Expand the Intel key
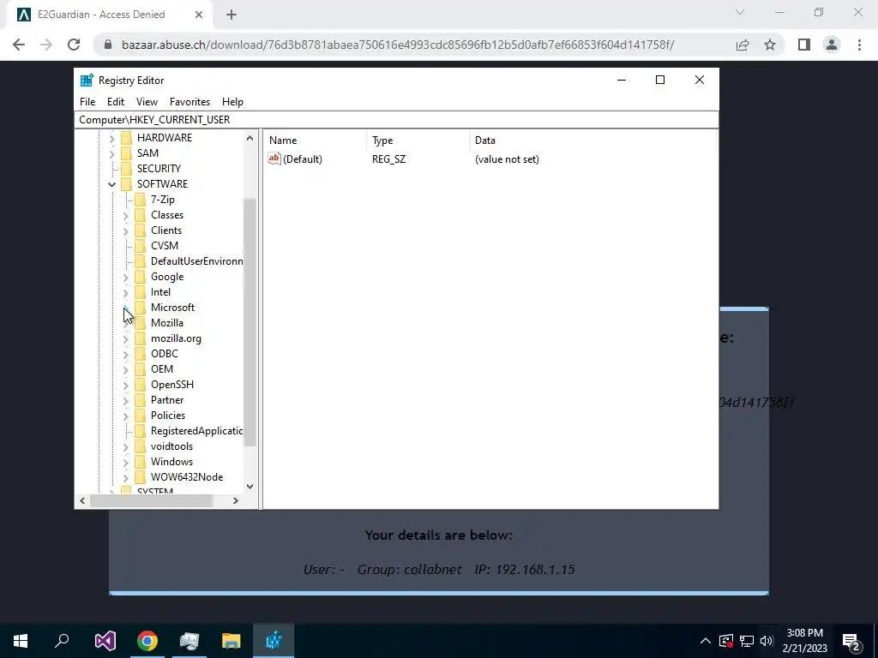This screenshot has height=658, width=878. [125, 292]
